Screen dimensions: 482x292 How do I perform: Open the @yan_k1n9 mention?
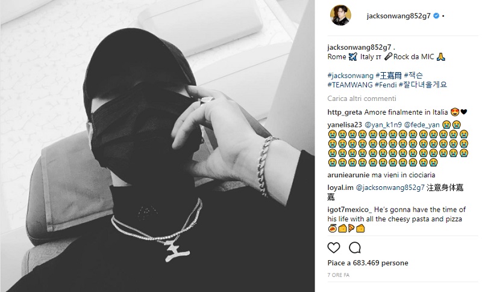[383, 125]
